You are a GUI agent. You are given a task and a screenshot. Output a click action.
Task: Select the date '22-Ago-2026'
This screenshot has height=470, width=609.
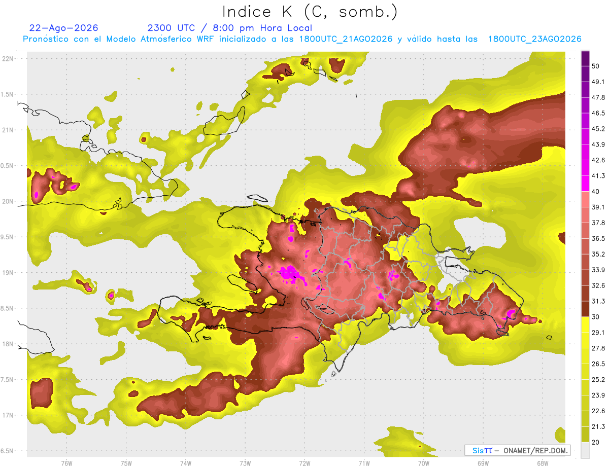(x=64, y=28)
